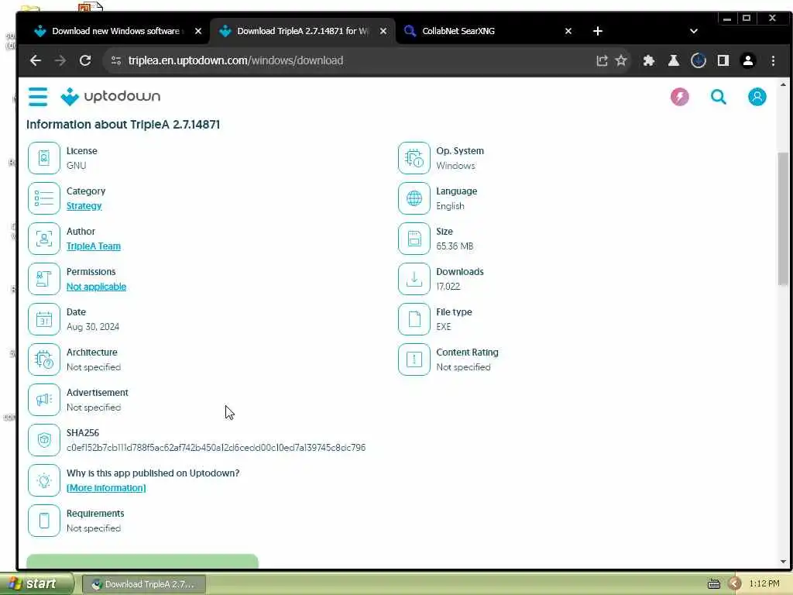This screenshot has height=595, width=793.
Task: Expand hidden system tray icons arrow
Action: click(734, 584)
